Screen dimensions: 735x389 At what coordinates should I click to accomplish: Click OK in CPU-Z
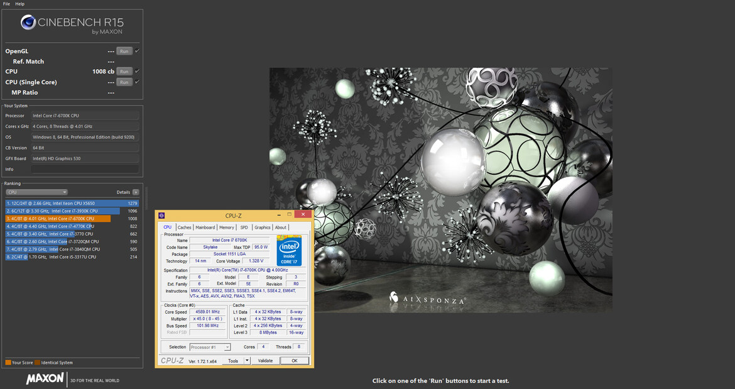pyautogui.click(x=295, y=361)
